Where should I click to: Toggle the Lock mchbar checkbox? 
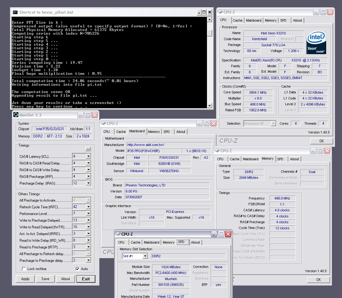pyautogui.click(x=24, y=269)
